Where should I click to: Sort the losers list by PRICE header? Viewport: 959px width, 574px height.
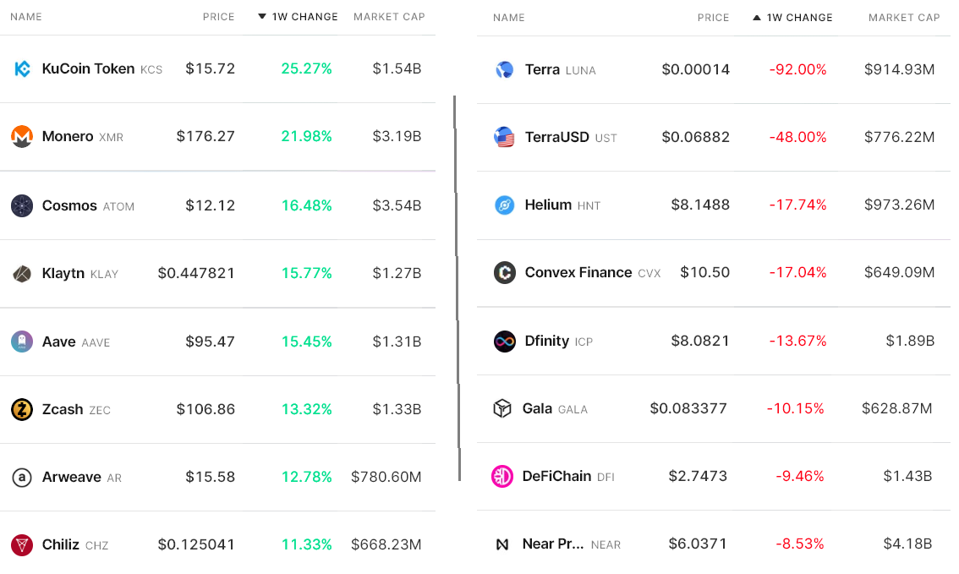pos(713,17)
